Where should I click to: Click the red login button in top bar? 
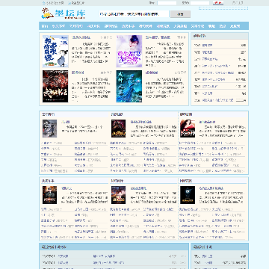tap(218, 3)
